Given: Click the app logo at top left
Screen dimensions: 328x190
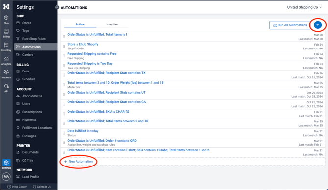Looking at the screenshot, I should coord(6,7).
